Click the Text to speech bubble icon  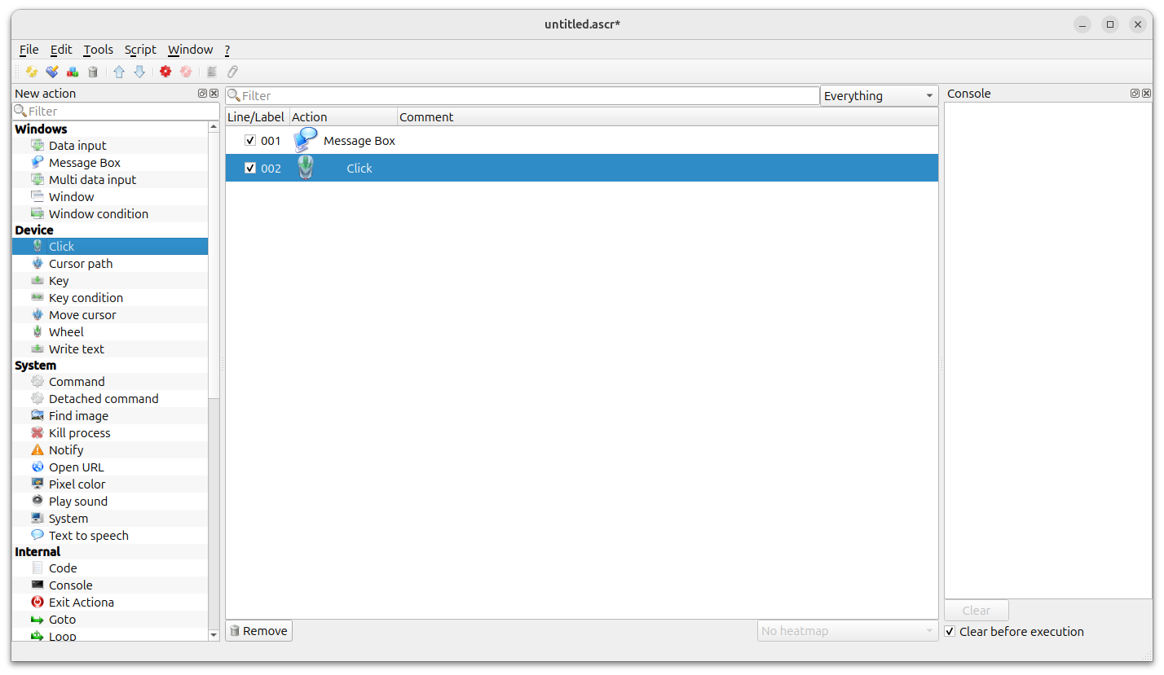(x=37, y=535)
